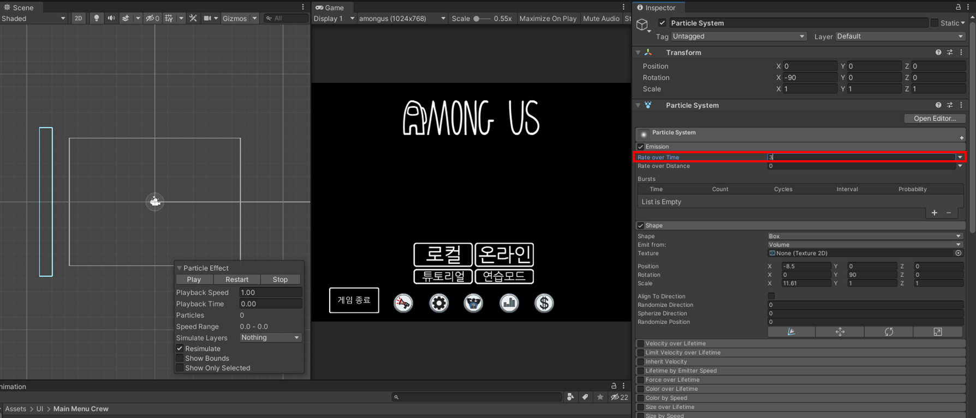Toggle scene audio speaker icon

[111, 18]
